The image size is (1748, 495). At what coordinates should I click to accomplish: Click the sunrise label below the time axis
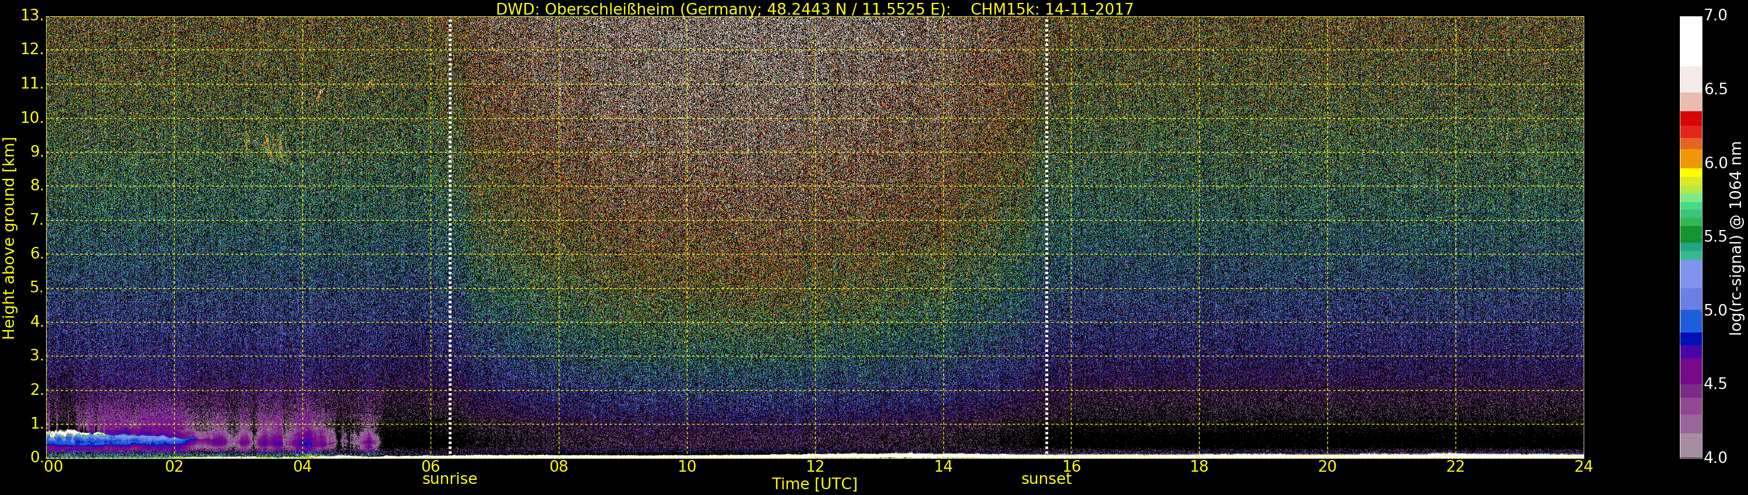[449, 479]
